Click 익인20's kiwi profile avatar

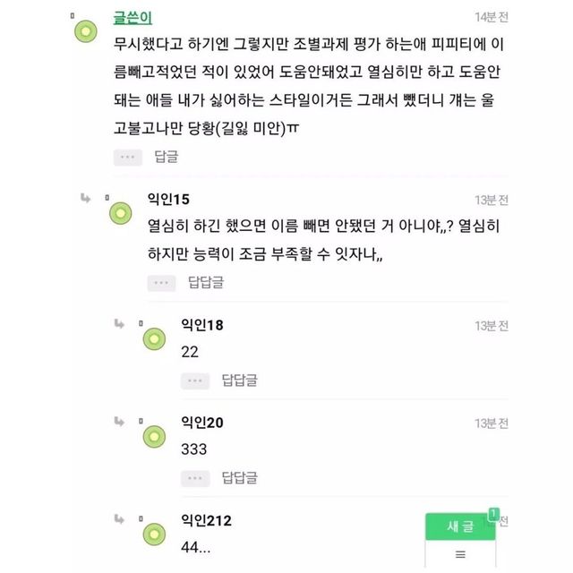[155, 436]
